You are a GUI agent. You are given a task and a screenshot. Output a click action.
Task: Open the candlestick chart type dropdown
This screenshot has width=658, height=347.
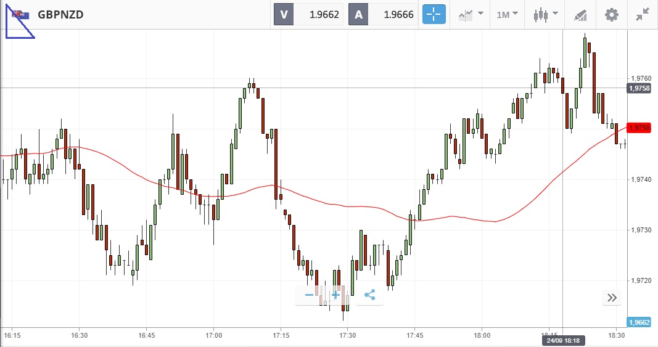click(x=546, y=14)
